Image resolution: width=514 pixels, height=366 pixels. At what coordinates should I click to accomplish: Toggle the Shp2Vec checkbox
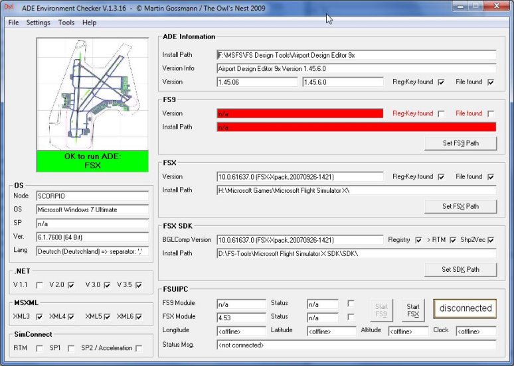(x=491, y=240)
